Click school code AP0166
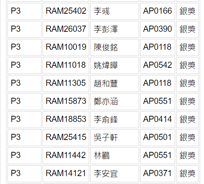 pyautogui.click(x=157, y=11)
